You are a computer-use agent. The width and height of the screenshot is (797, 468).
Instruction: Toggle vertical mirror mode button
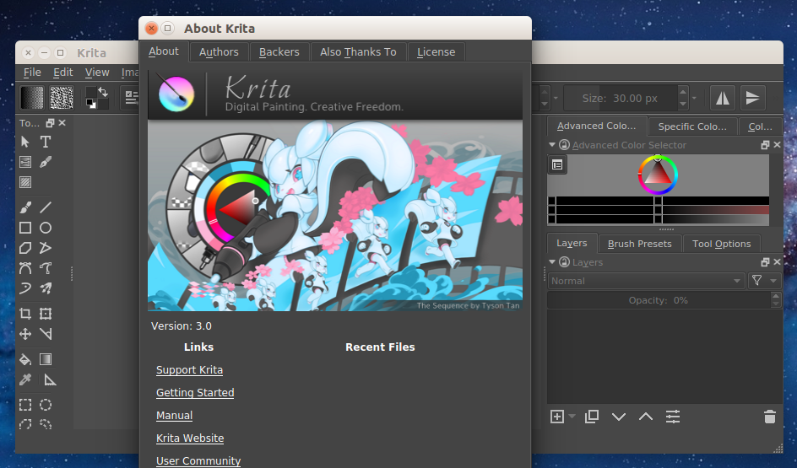752,98
